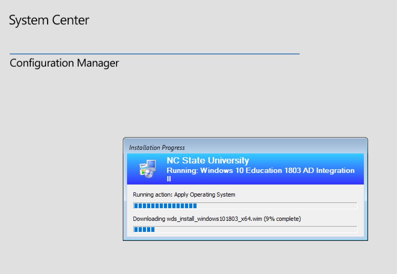Click the Running action: Apply Operating System label

(x=184, y=195)
